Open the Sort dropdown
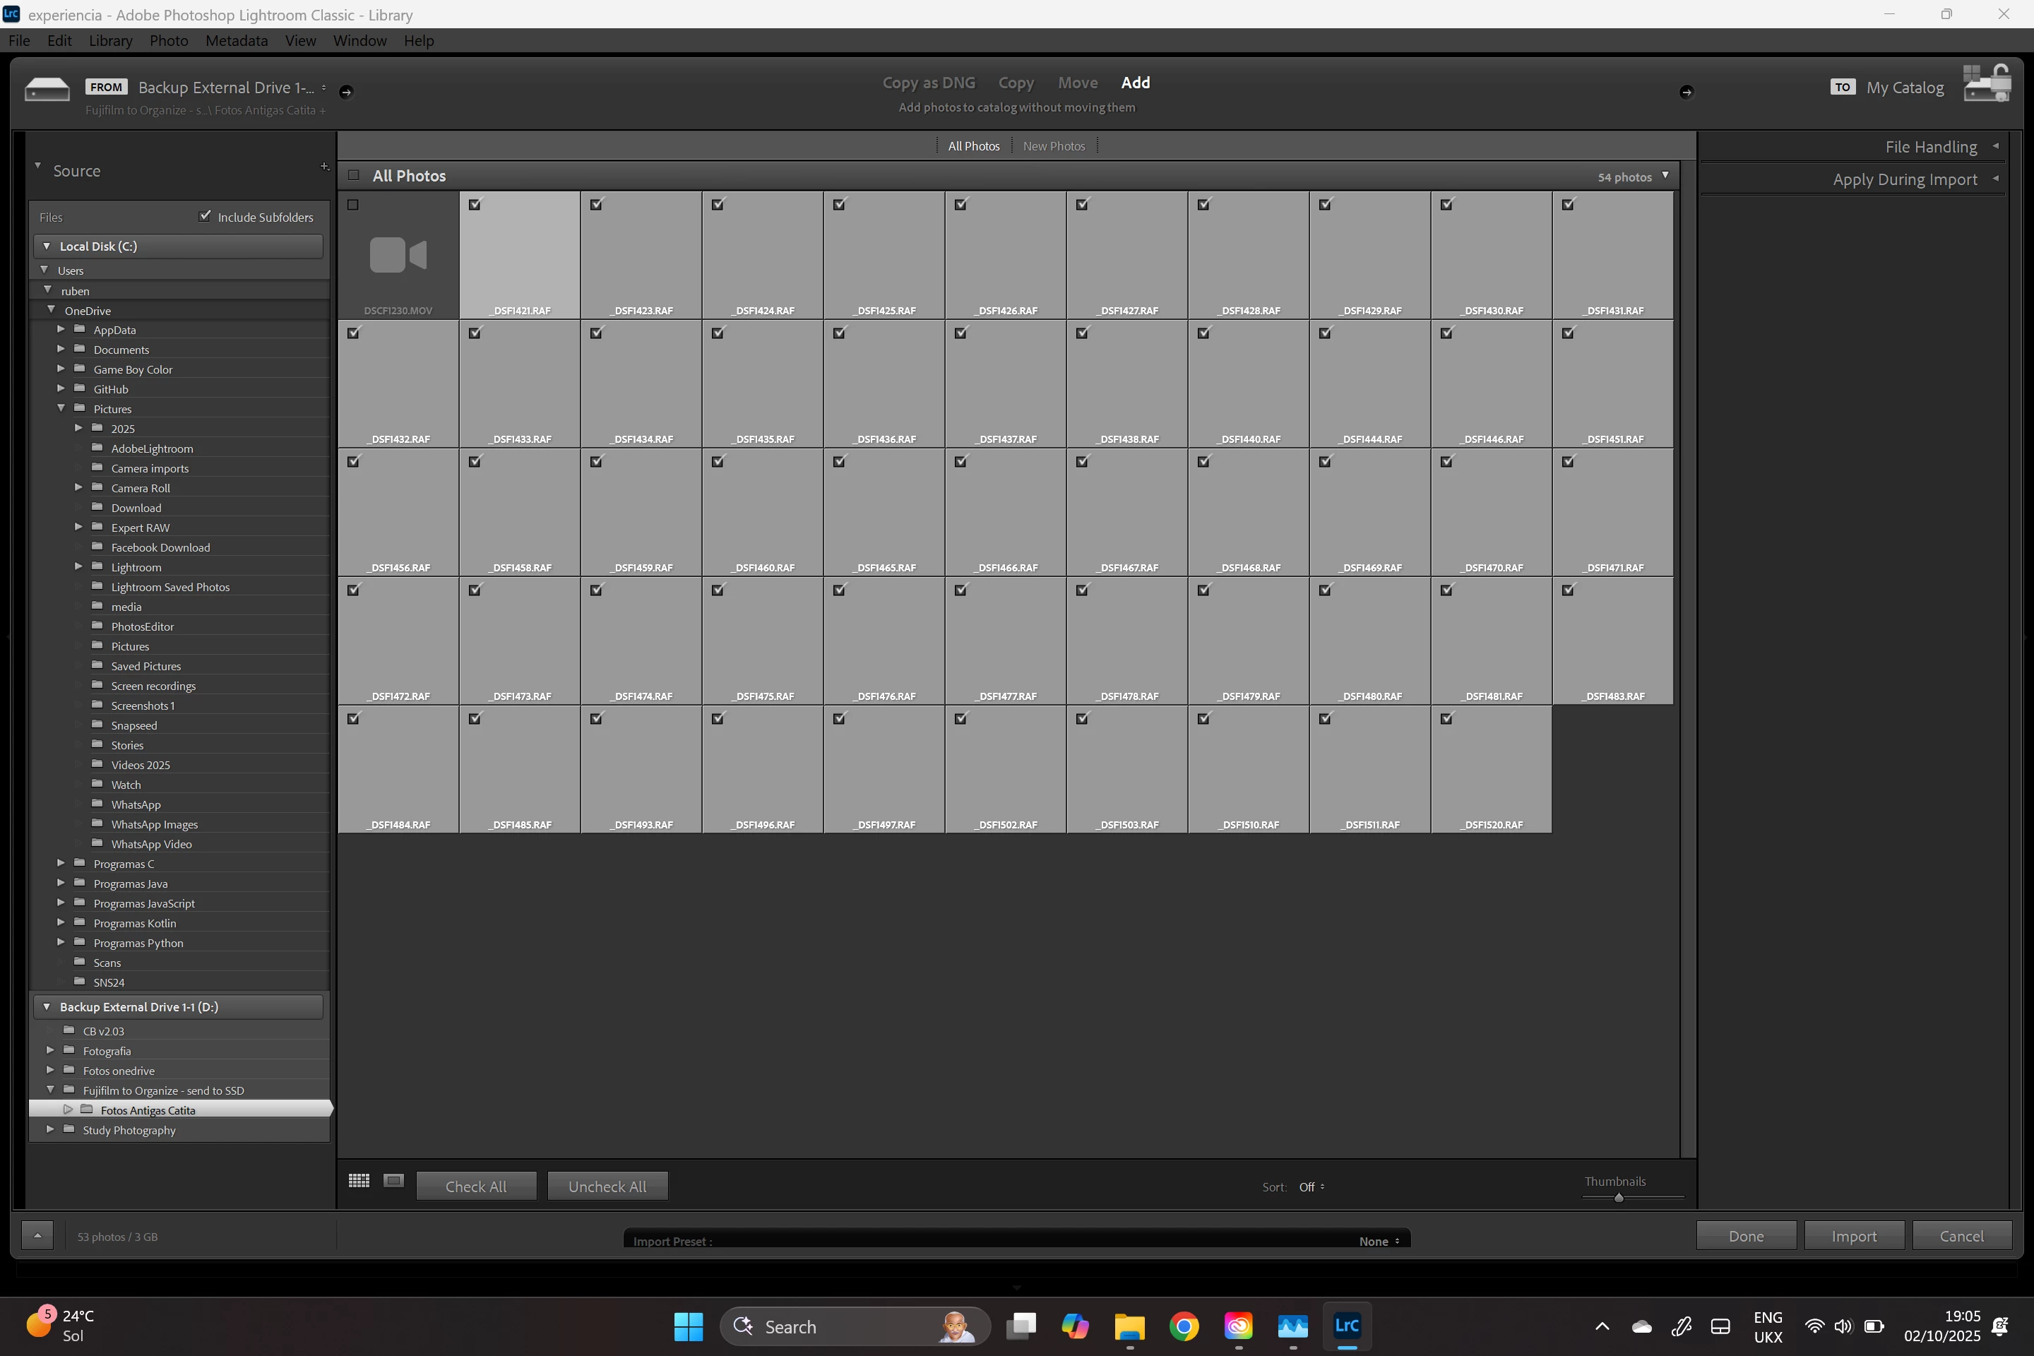The height and width of the screenshot is (1356, 2034). click(x=1311, y=1186)
